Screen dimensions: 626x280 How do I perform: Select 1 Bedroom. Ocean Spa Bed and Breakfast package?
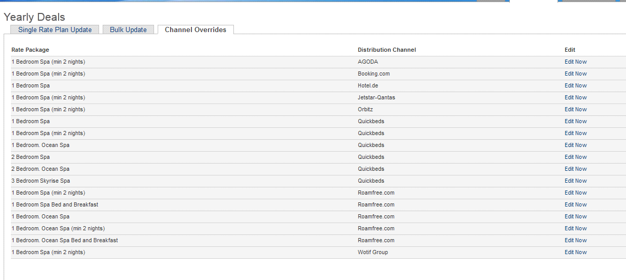tap(64, 240)
